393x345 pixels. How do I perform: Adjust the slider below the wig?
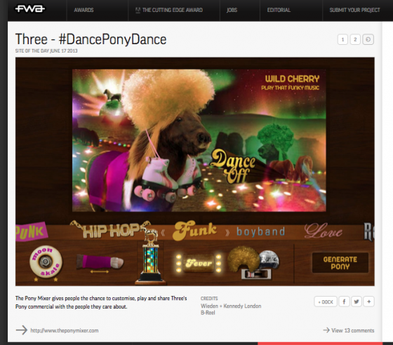point(256,274)
